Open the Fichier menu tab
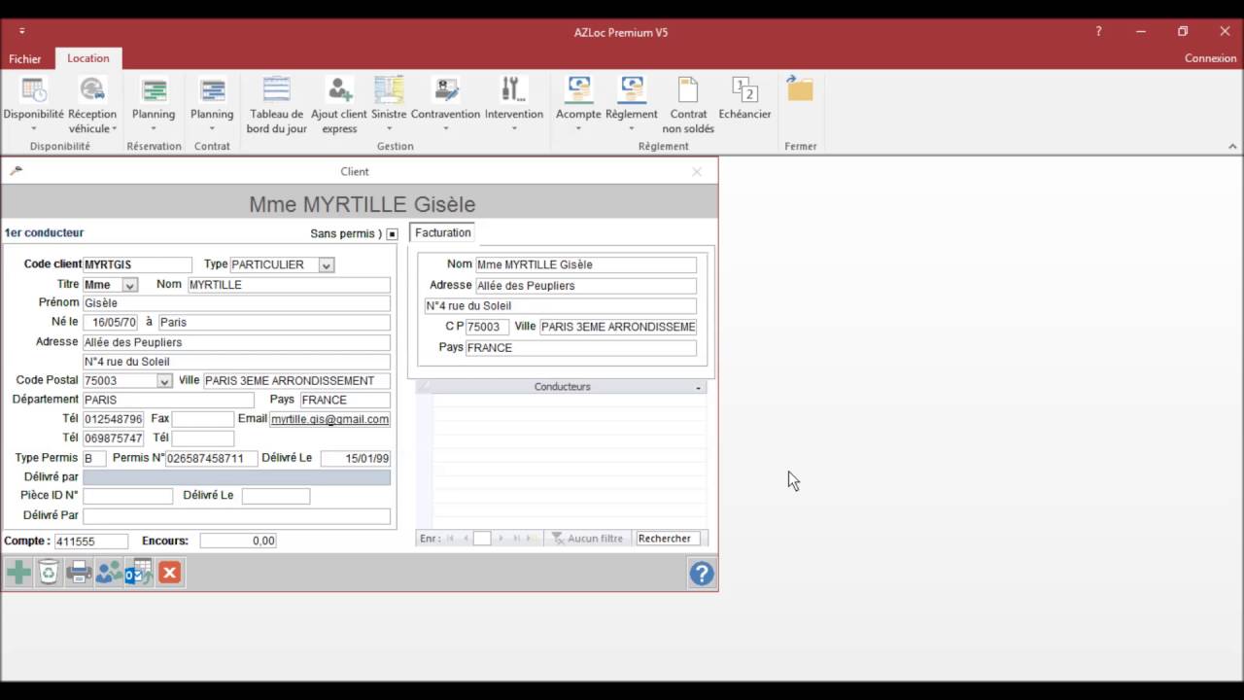Screen dimensions: 1244x700 coord(25,58)
